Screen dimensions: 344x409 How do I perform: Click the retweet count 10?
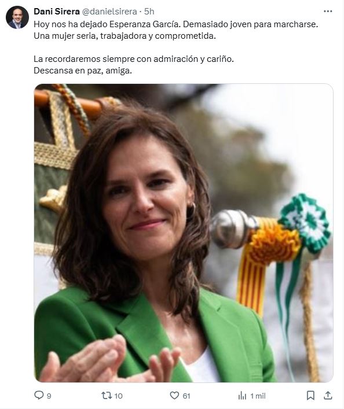(118, 396)
